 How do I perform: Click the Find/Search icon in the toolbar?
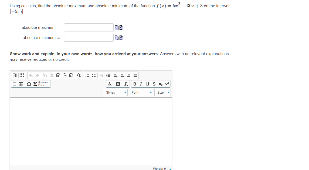[x=79, y=76]
